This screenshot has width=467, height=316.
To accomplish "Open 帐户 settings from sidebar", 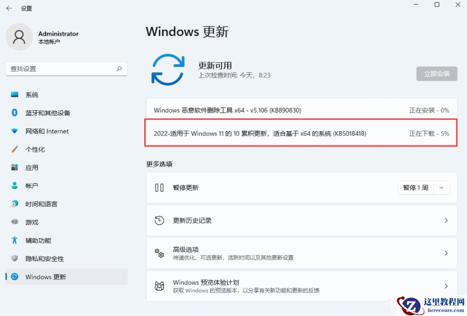I will pos(30,186).
